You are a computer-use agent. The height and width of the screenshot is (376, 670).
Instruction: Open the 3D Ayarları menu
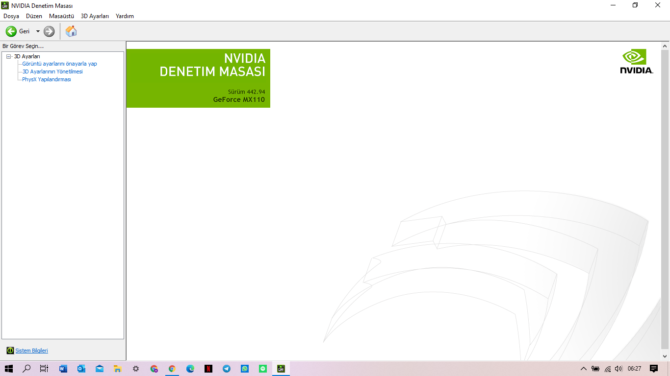(x=95, y=16)
